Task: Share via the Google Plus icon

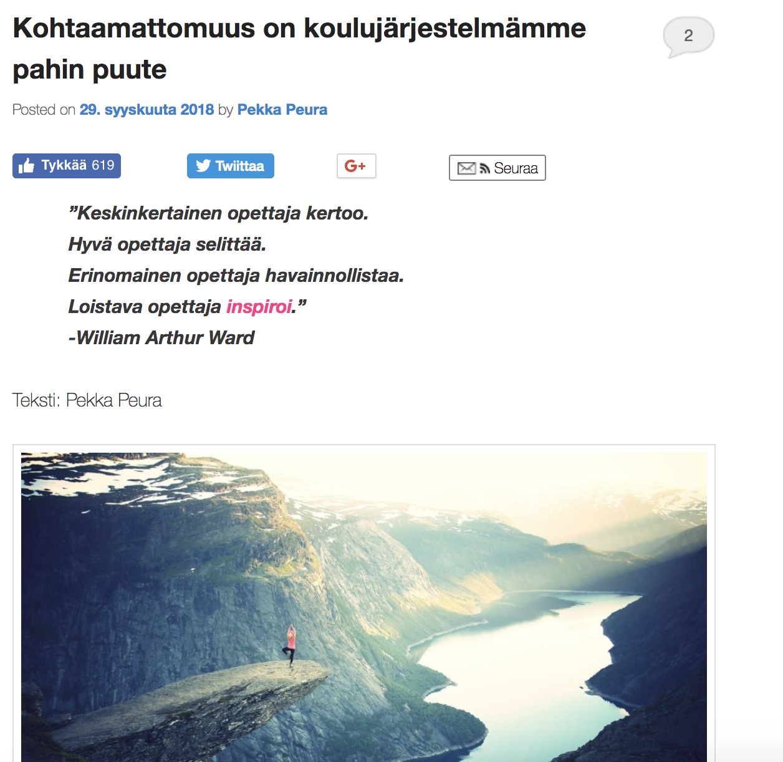Action: (x=356, y=166)
